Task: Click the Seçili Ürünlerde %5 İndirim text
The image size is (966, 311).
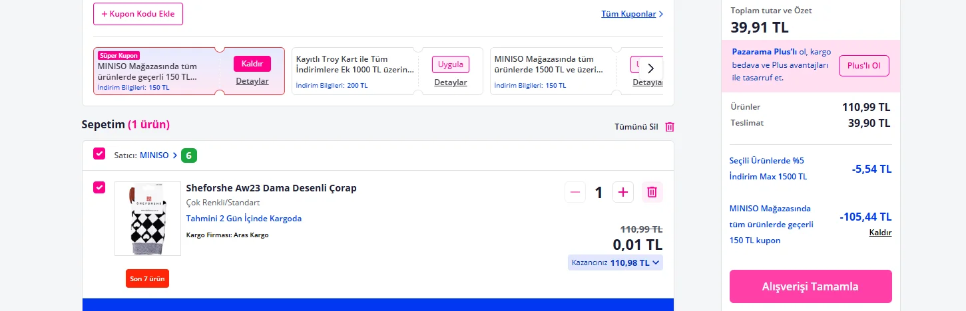Action: tap(768, 169)
